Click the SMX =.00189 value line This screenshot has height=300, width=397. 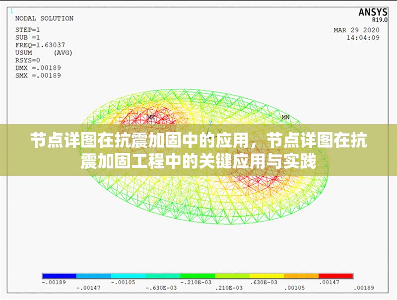[38, 75]
